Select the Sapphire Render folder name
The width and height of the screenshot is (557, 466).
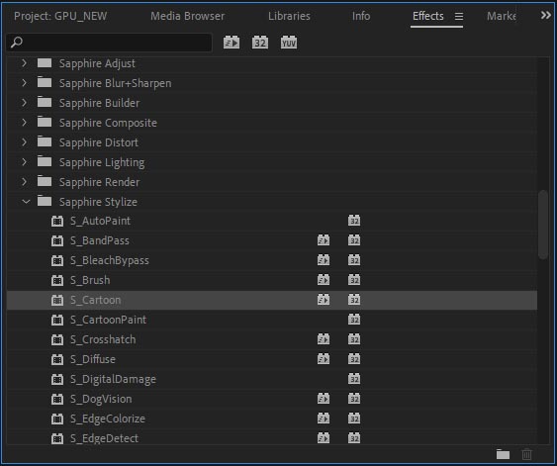click(x=100, y=182)
